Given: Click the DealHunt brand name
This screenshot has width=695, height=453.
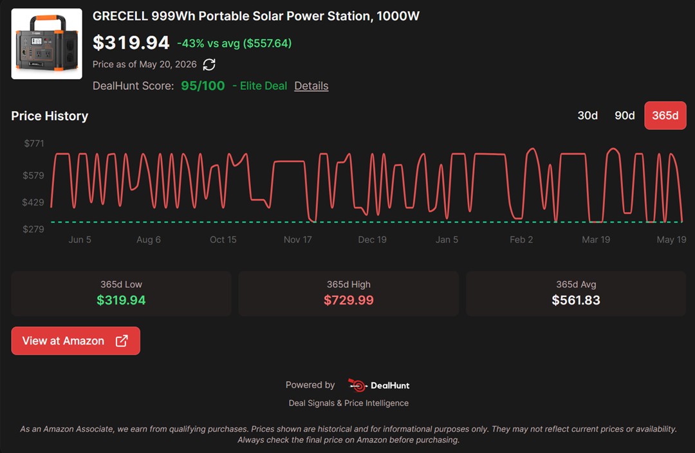Looking at the screenshot, I should pyautogui.click(x=390, y=386).
